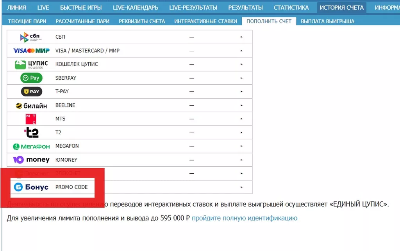400x251 pixels.
Task: Expand the MTS row arrow
Action: (x=241, y=119)
